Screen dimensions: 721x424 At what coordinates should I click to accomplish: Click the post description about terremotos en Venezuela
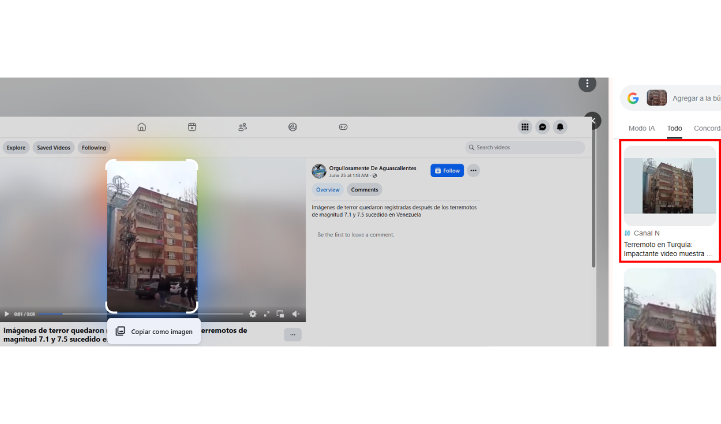click(395, 211)
